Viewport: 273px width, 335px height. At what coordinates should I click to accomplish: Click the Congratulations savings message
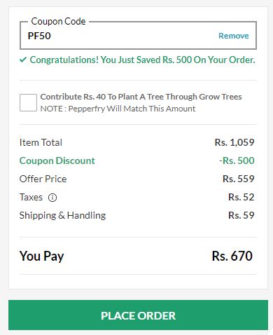point(143,60)
